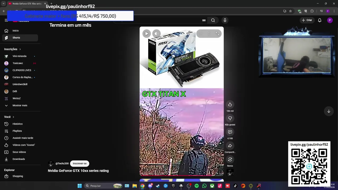Click the YouTube search magnifier button
This screenshot has height=190, width=338.
pos(213,20)
